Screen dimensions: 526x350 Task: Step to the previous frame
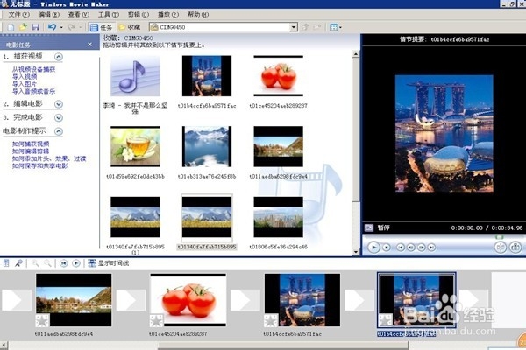pyautogui.click(x=410, y=248)
